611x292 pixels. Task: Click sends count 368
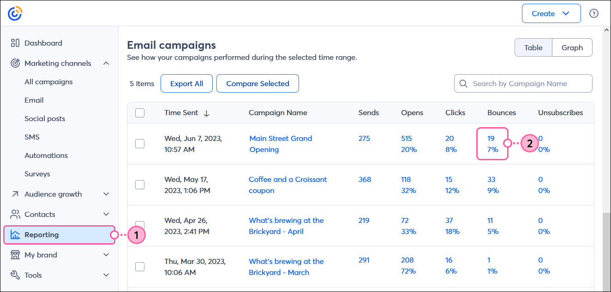pyautogui.click(x=365, y=179)
